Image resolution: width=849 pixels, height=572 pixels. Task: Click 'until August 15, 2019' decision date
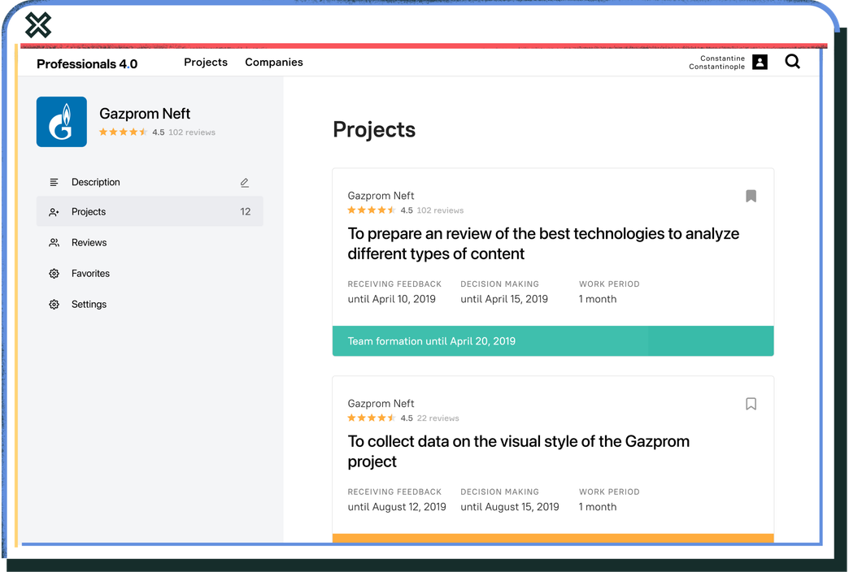tap(510, 506)
